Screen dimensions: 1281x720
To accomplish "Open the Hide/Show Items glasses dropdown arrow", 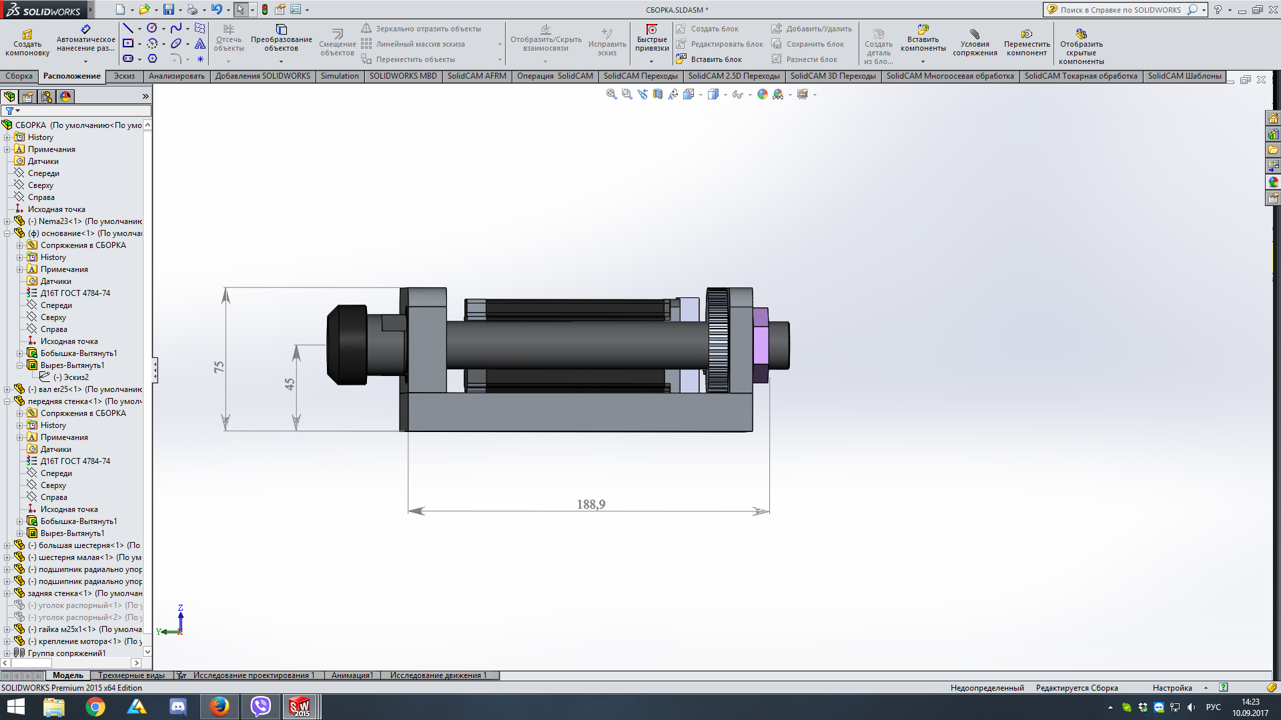I will click(x=751, y=95).
